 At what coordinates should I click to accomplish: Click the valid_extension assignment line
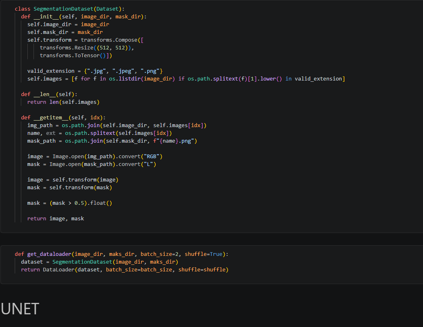coord(95,71)
